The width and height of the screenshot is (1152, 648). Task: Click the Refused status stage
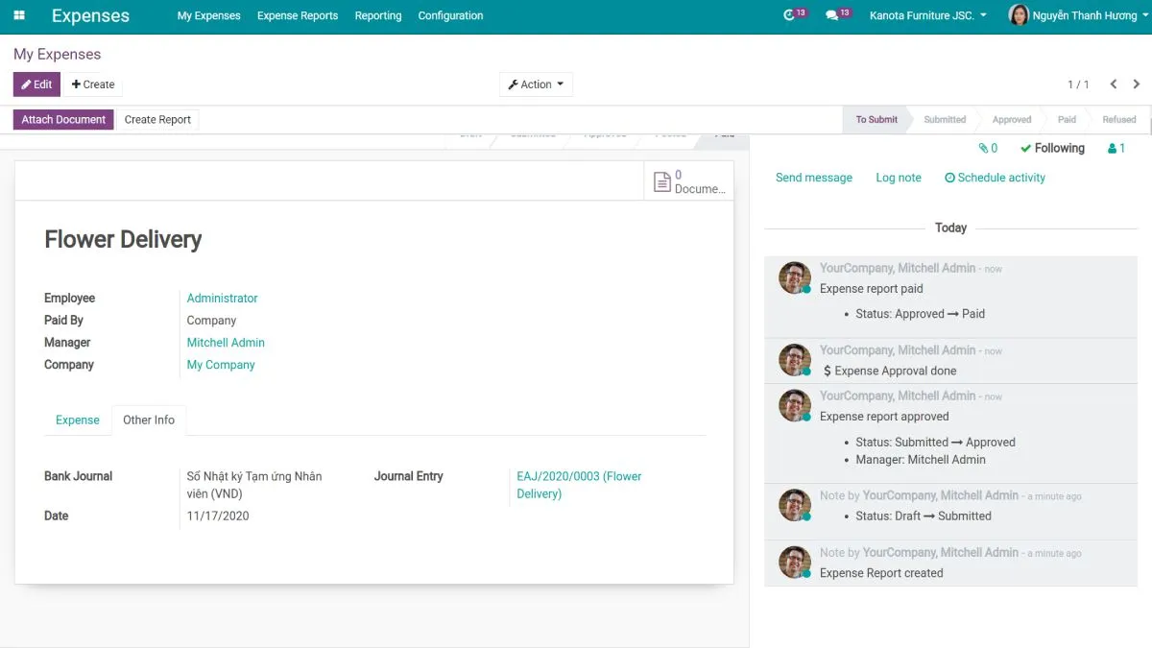coord(1119,119)
